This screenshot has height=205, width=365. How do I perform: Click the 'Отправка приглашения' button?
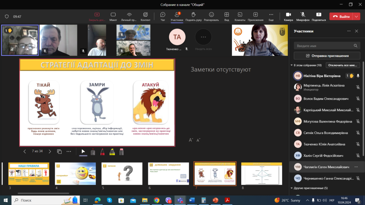[x=327, y=56]
